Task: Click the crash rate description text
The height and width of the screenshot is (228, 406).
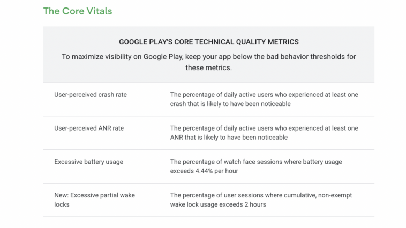Action: (264, 99)
